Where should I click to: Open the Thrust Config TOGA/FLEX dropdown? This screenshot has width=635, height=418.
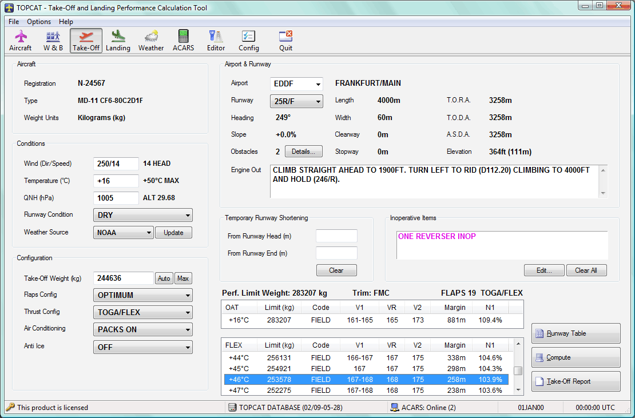click(143, 312)
